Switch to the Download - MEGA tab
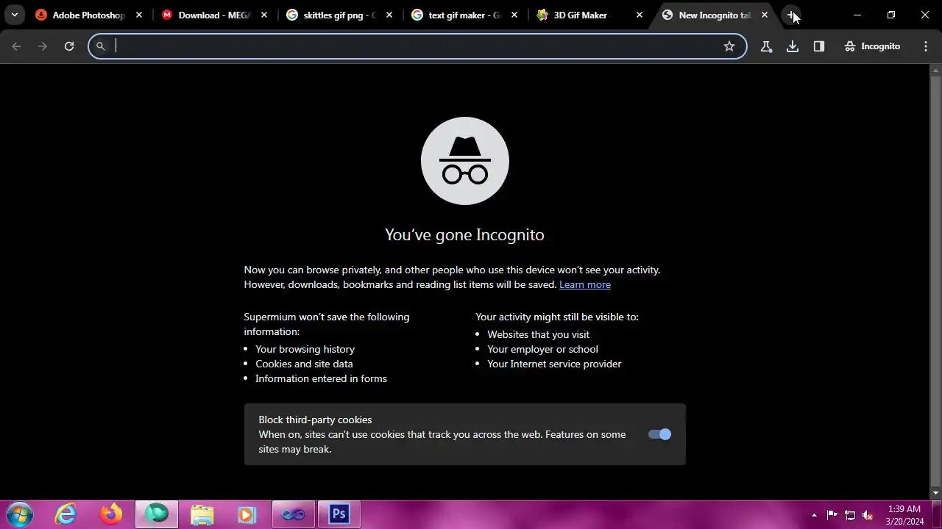Screen dimensions: 942x529 pos(213,15)
